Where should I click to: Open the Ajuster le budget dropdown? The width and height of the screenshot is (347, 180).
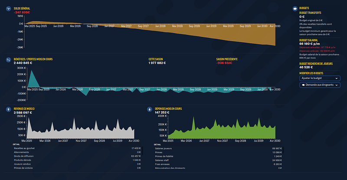(319, 78)
